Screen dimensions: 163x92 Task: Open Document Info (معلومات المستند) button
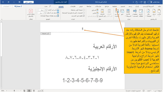tap(135, 13)
